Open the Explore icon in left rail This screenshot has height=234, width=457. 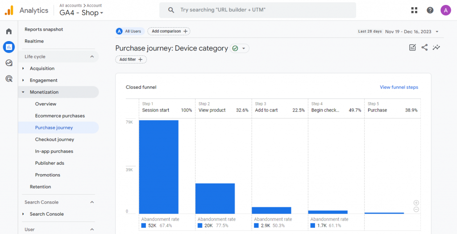pyautogui.click(x=9, y=63)
